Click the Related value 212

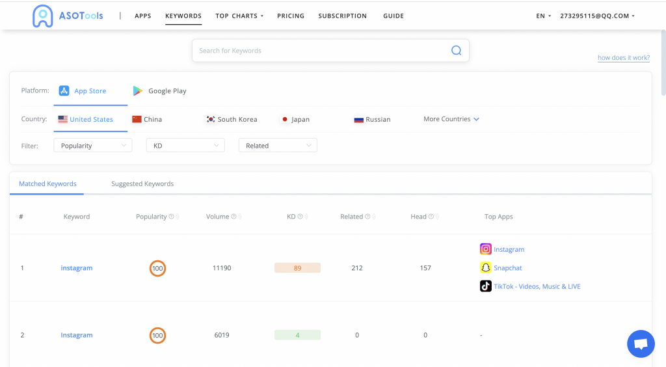click(357, 268)
